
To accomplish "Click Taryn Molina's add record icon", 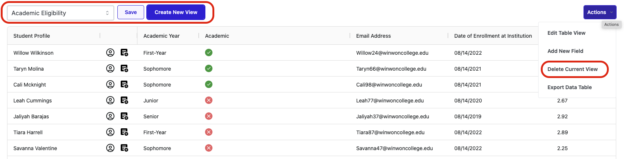I will [124, 68].
